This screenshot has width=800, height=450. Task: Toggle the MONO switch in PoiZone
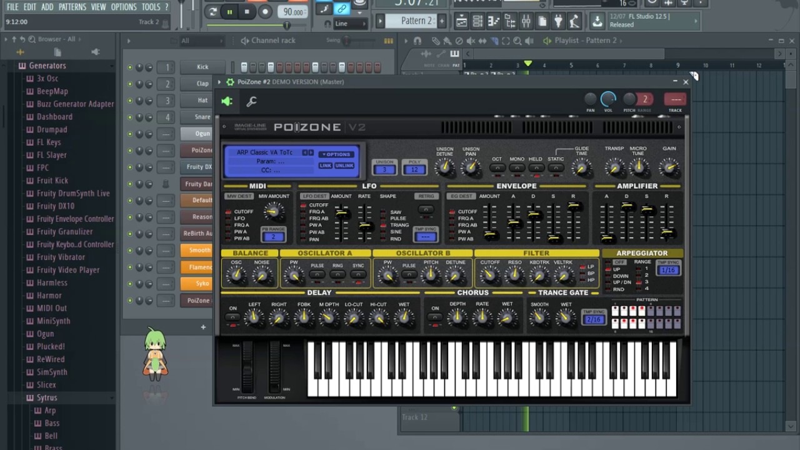coord(517,167)
